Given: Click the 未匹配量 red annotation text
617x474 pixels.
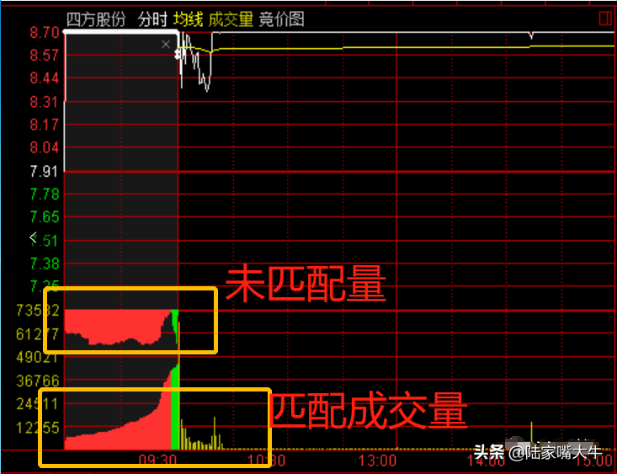Looking at the screenshot, I should 306,284.
